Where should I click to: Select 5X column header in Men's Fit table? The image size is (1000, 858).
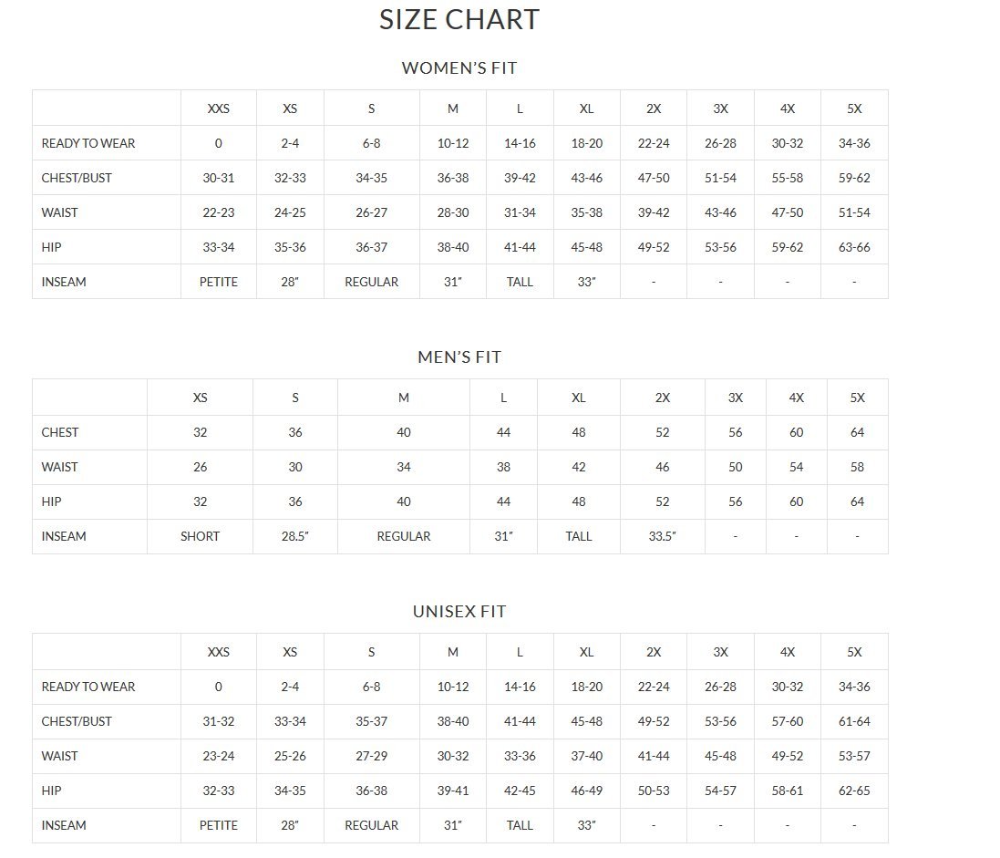click(x=857, y=398)
